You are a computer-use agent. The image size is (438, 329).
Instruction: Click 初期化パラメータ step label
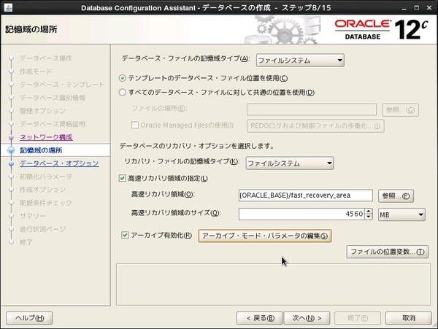[46, 177]
